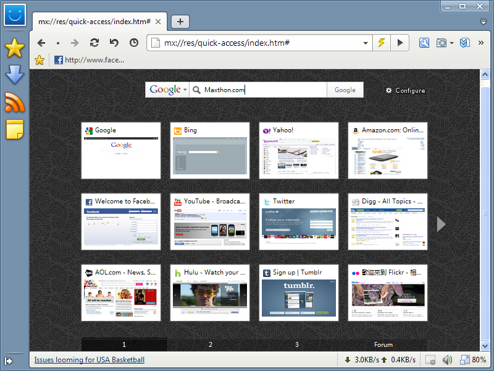Screen dimensions: 494x371
Task: Open the Maxthon smiley face menu
Action: (15, 15)
